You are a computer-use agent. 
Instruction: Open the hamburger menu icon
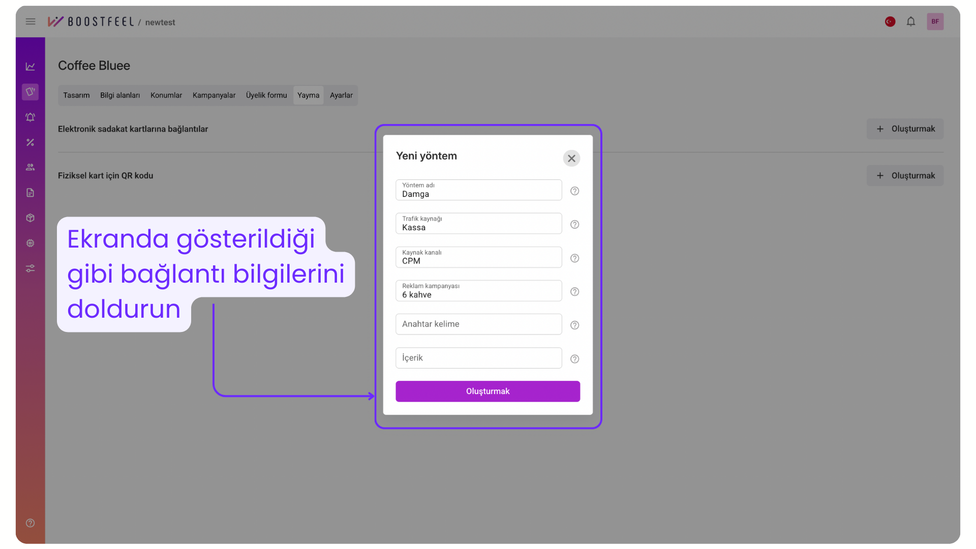click(x=30, y=22)
